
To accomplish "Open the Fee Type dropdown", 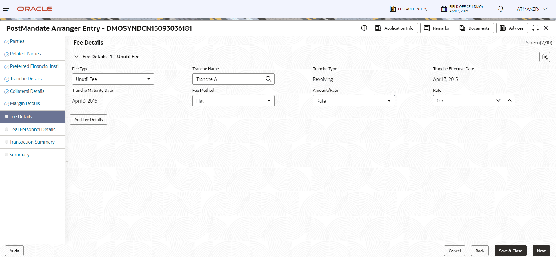I will (113, 79).
